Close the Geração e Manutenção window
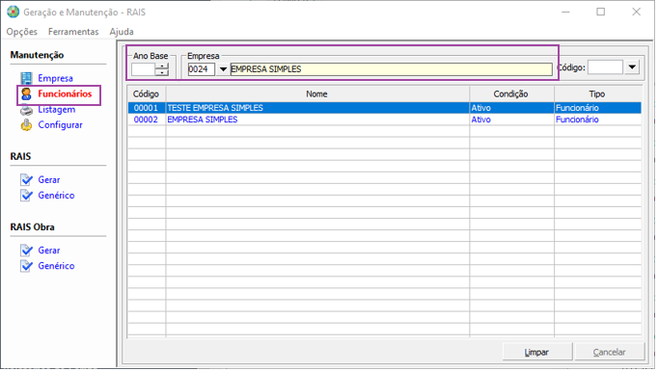 637,12
